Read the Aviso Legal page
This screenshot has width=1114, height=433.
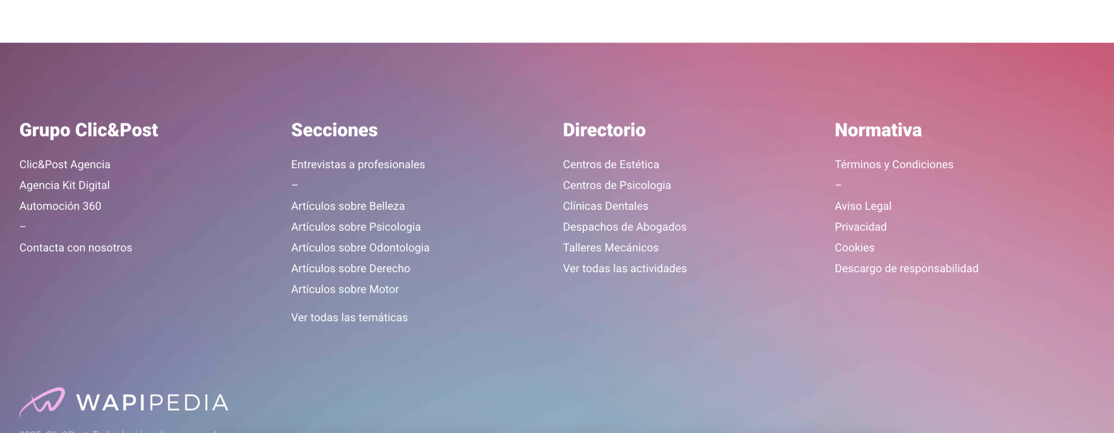pyautogui.click(x=862, y=206)
